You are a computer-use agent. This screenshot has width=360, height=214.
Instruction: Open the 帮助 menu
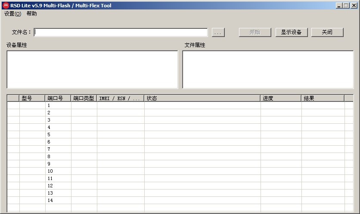(x=31, y=14)
